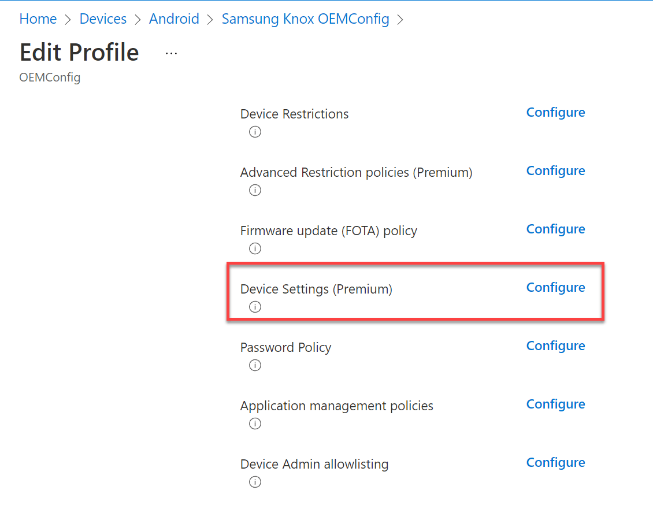Navigate to Devices breadcrumb
653x505 pixels.
pyautogui.click(x=103, y=19)
